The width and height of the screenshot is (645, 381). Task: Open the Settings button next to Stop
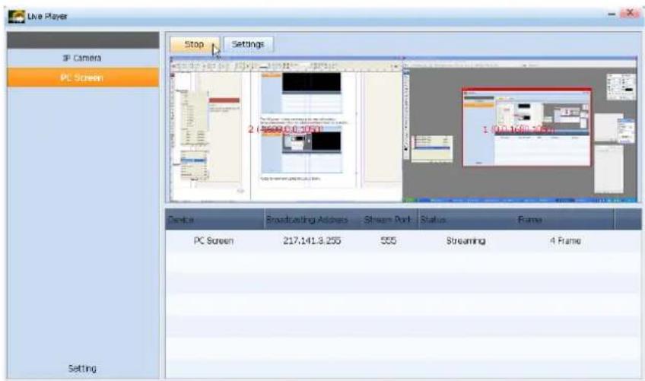[248, 44]
